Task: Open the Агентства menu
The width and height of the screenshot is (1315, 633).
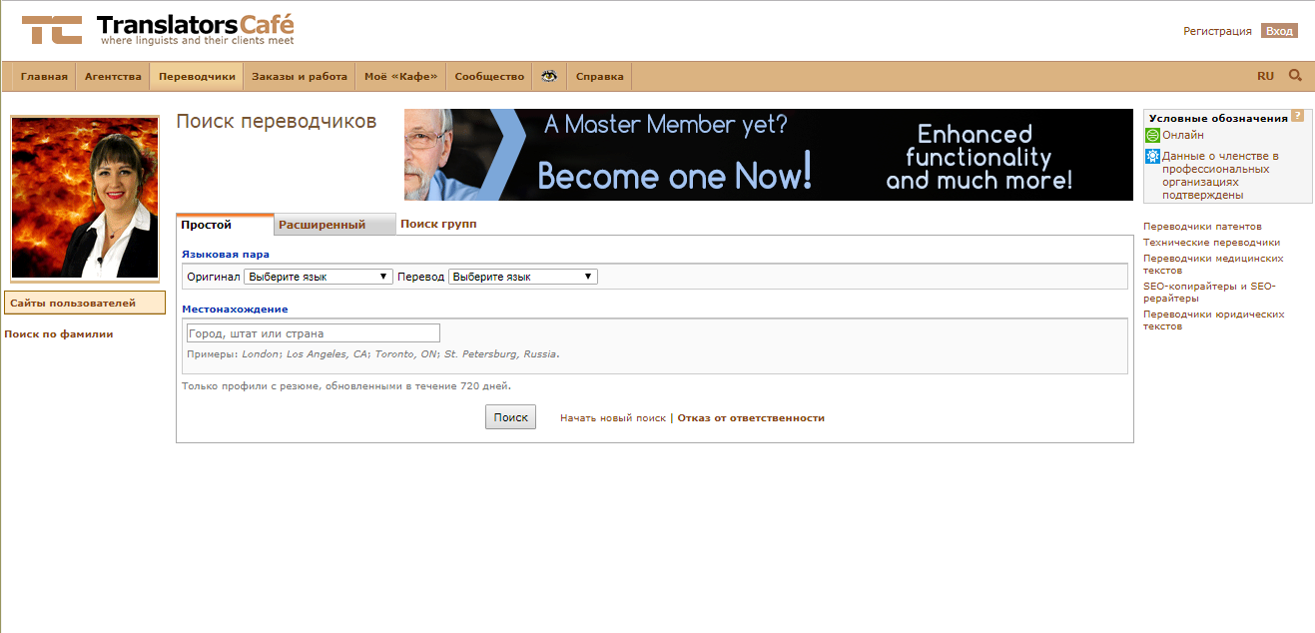Action: tap(113, 76)
